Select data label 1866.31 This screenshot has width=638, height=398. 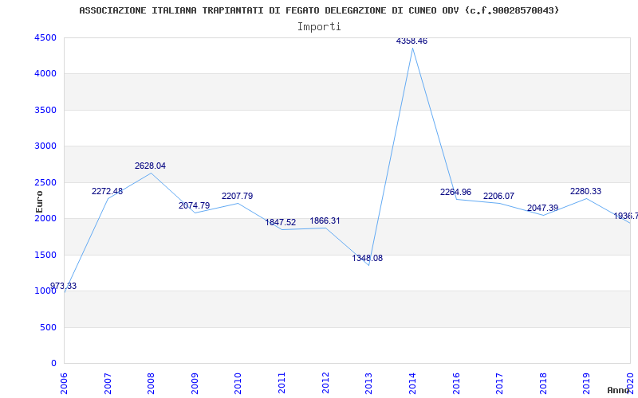tap(325, 221)
